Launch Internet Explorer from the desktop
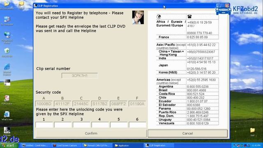 pos(7,69)
